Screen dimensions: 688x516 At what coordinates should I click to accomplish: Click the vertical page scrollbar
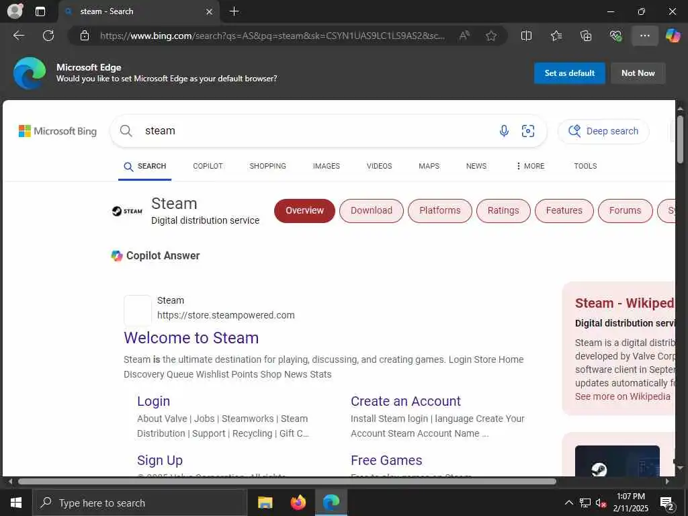tap(680, 138)
